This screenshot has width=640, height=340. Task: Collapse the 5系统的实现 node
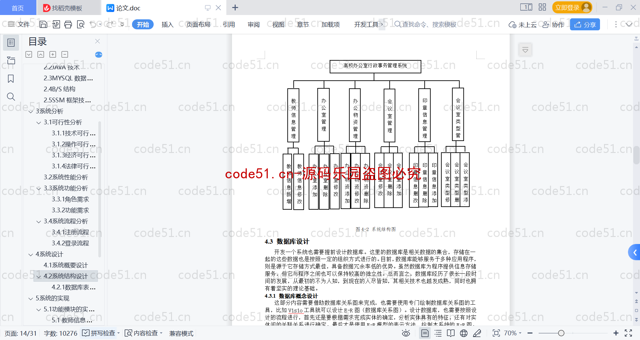pos(31,299)
